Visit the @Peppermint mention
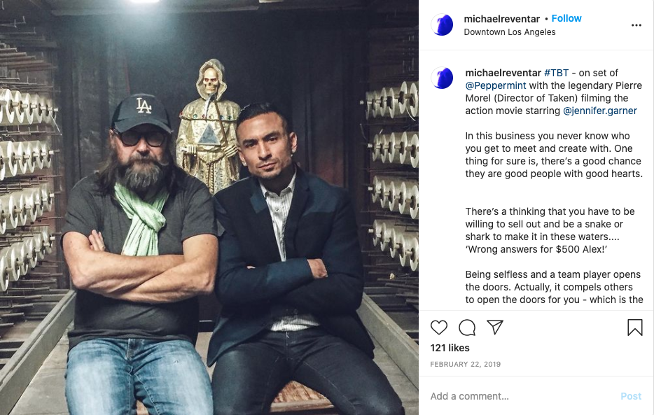The image size is (654, 415). [x=496, y=85]
